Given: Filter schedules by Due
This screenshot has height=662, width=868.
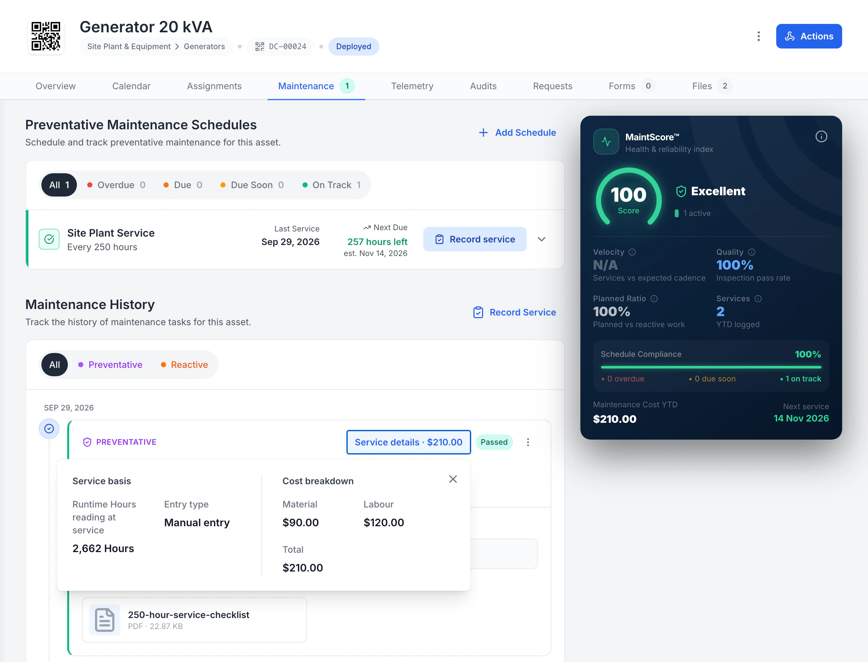Looking at the screenshot, I should [183, 185].
